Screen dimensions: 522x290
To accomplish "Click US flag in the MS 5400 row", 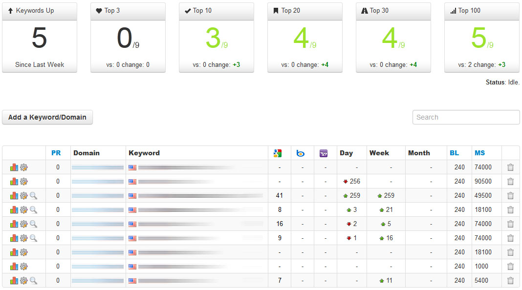I will coord(132,281).
